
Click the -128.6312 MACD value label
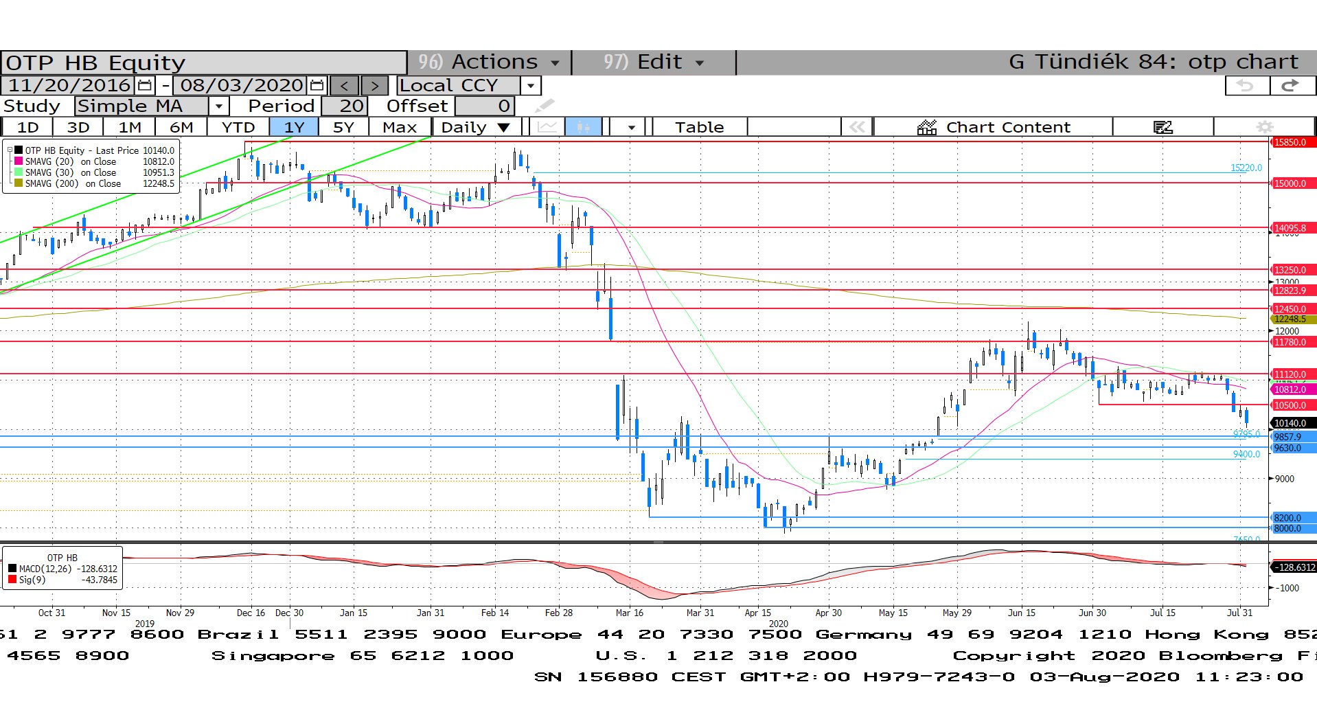(1294, 567)
